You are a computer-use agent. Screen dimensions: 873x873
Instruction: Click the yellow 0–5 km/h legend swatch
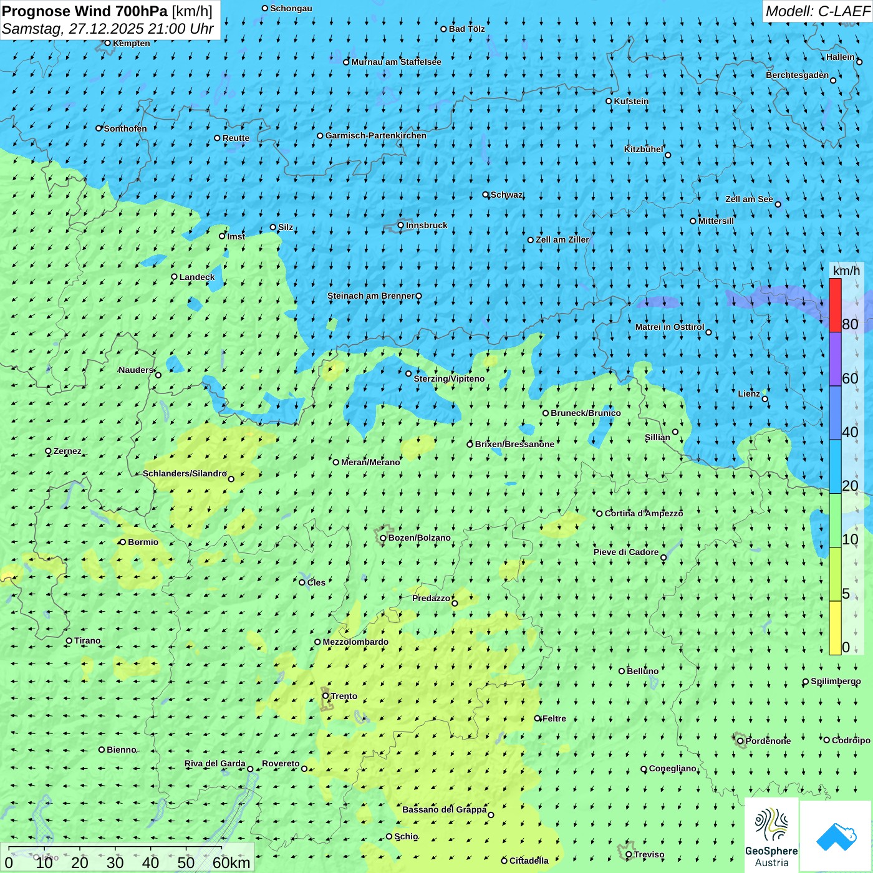tap(835, 628)
